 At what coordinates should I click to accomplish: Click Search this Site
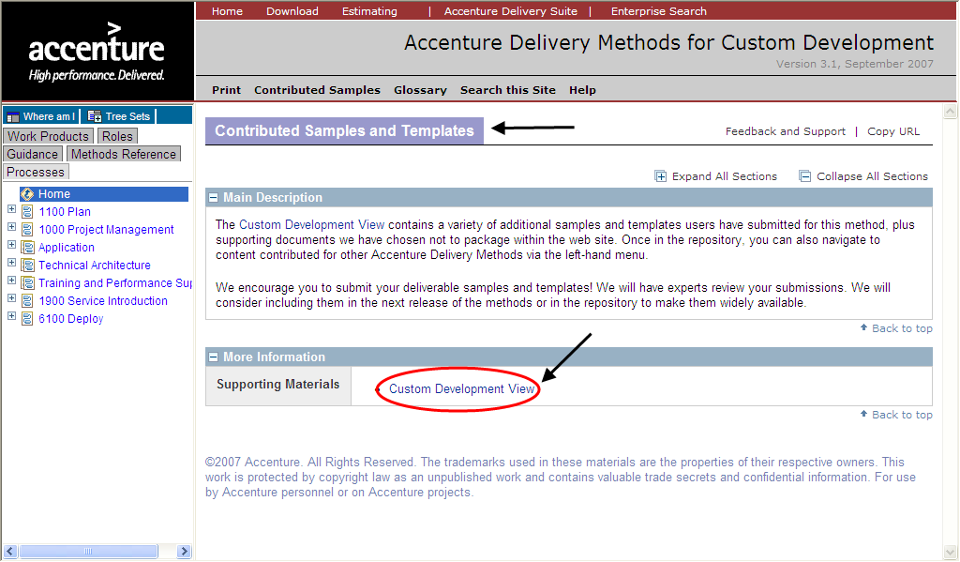coord(508,90)
